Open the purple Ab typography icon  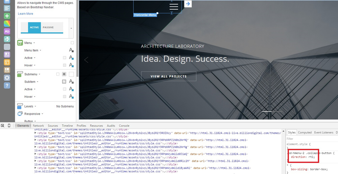(x=7, y=31)
